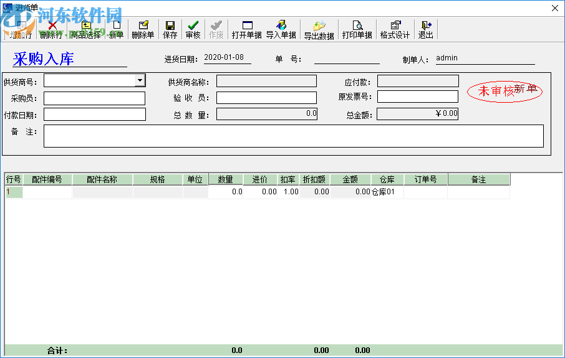Expand the 供货商号 dropdown arrow
The width and height of the screenshot is (565, 358).
coord(140,80)
